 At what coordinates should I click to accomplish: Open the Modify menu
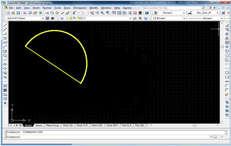(94, 8)
